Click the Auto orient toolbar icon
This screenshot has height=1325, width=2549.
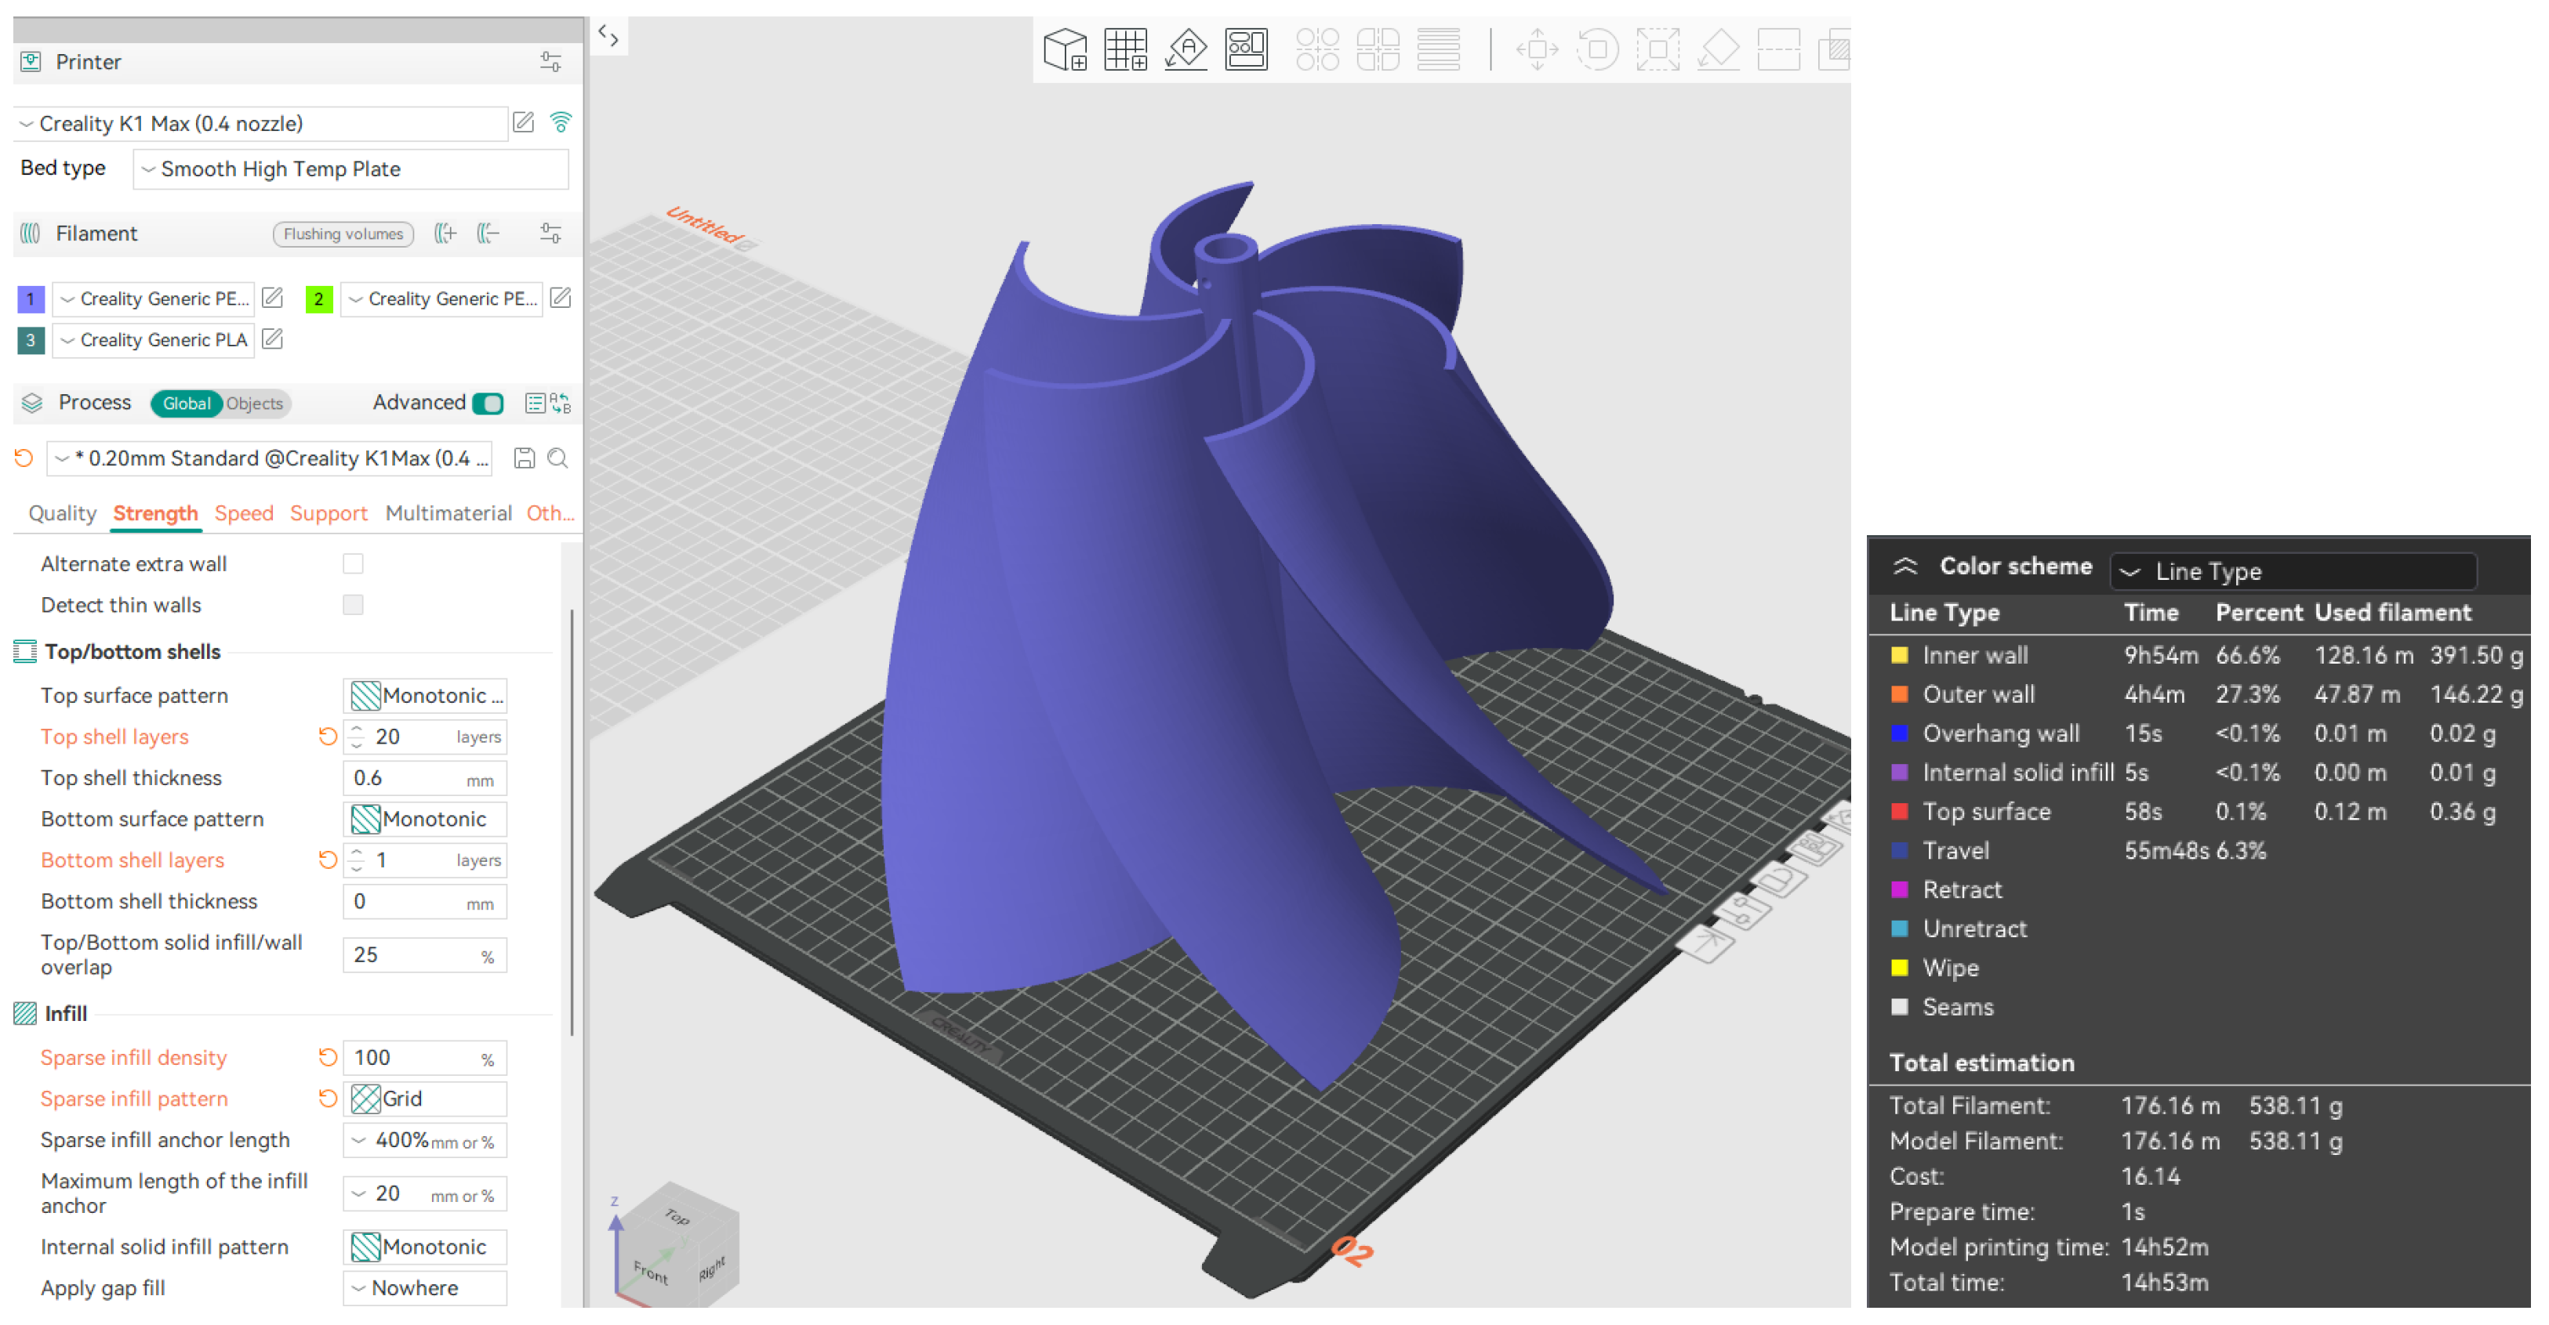[x=1186, y=49]
